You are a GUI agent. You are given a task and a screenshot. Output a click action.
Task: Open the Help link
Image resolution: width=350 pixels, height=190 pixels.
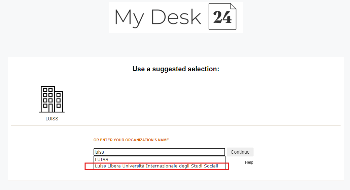[249, 162]
